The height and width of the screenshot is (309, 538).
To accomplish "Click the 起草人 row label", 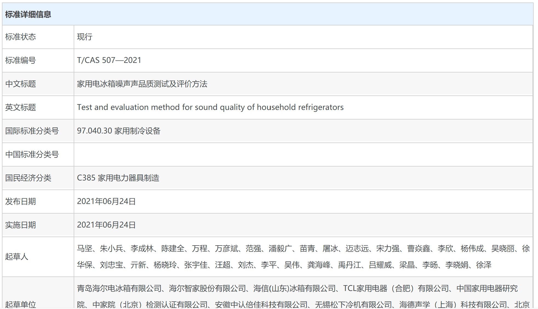I will pyautogui.click(x=17, y=256).
